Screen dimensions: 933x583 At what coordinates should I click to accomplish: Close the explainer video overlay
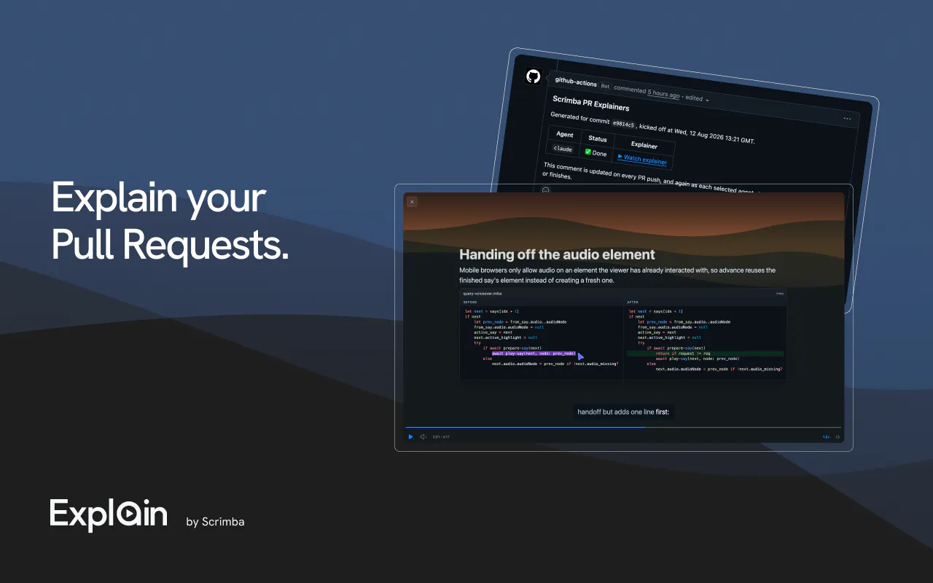[412, 202]
